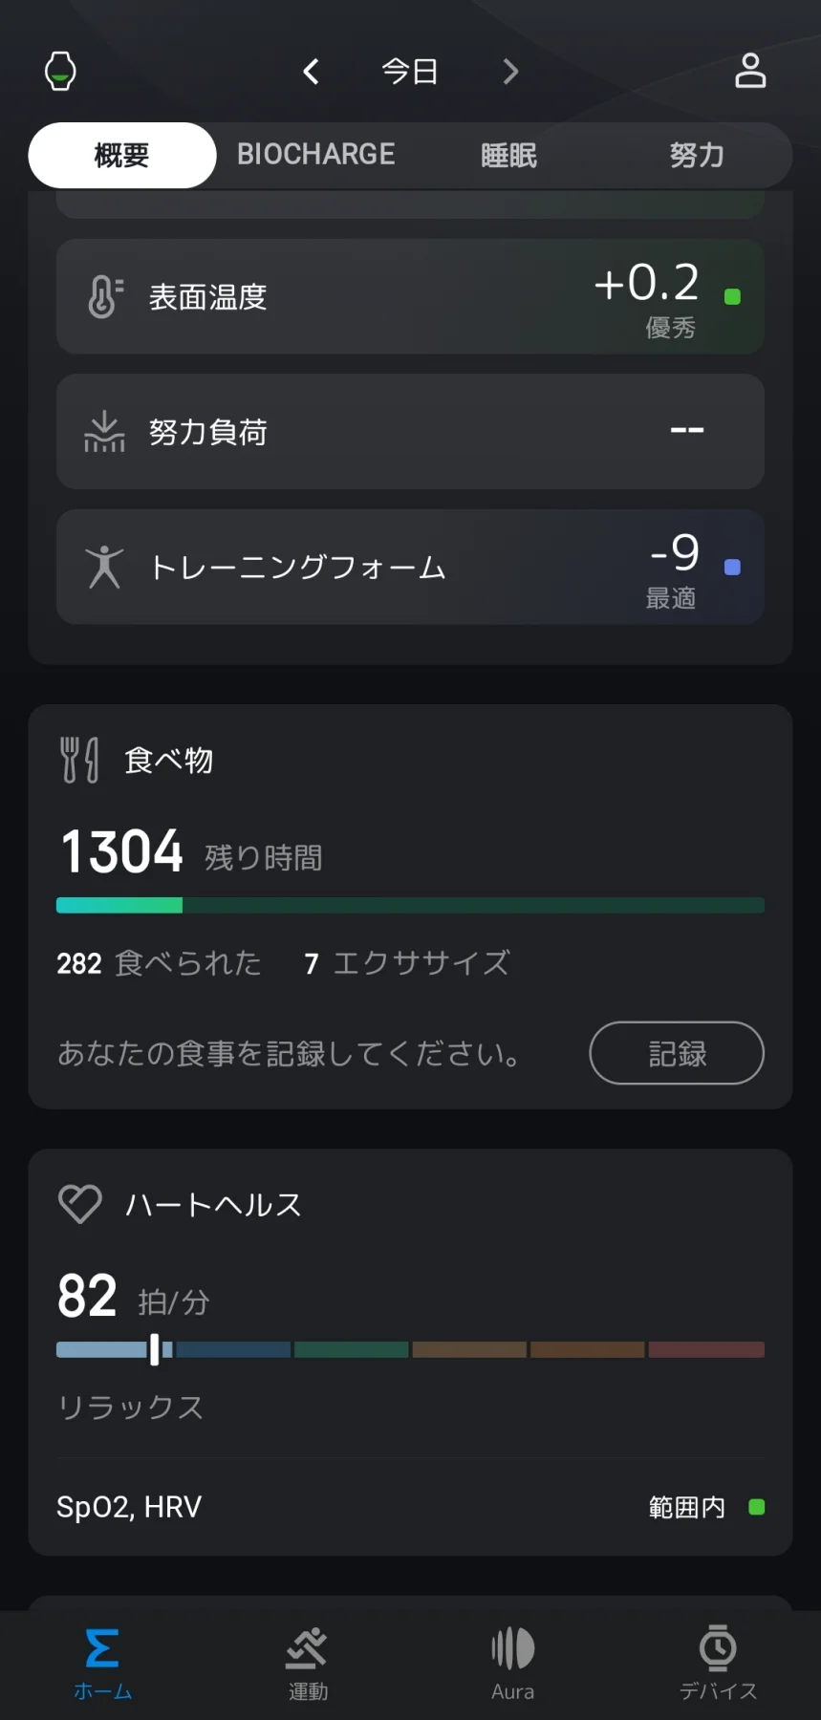Open the デバイス watch tab
The height and width of the screenshot is (1720, 821).
tap(718, 1663)
